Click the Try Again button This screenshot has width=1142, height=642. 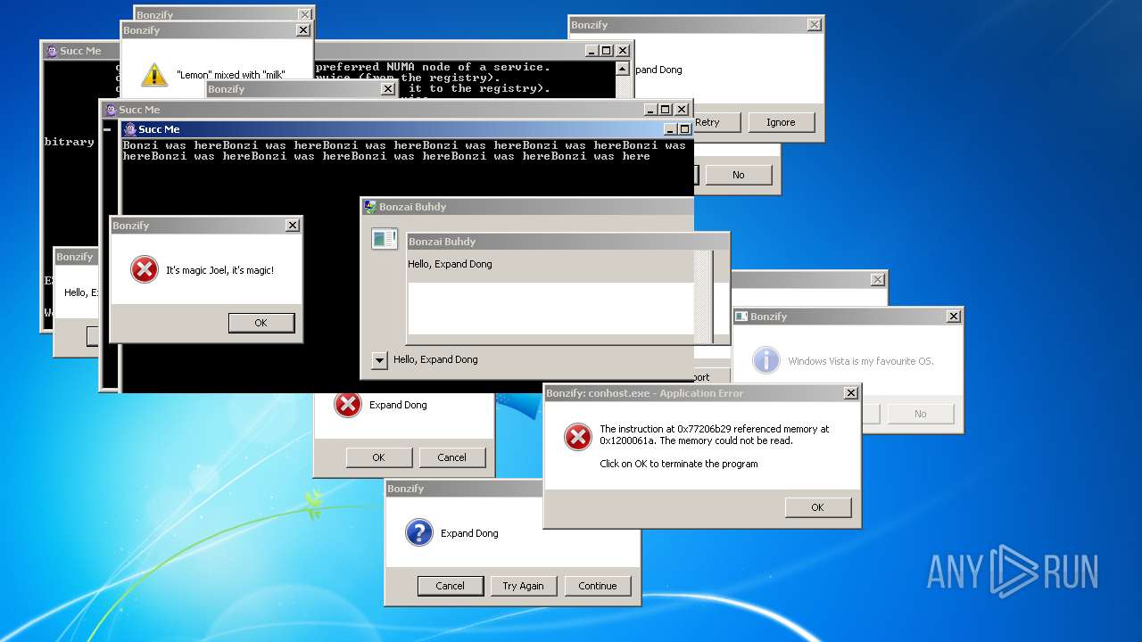(x=523, y=586)
